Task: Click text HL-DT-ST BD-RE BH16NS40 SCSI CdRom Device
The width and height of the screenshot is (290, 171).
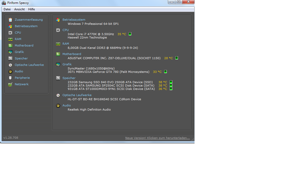Action: point(104,99)
